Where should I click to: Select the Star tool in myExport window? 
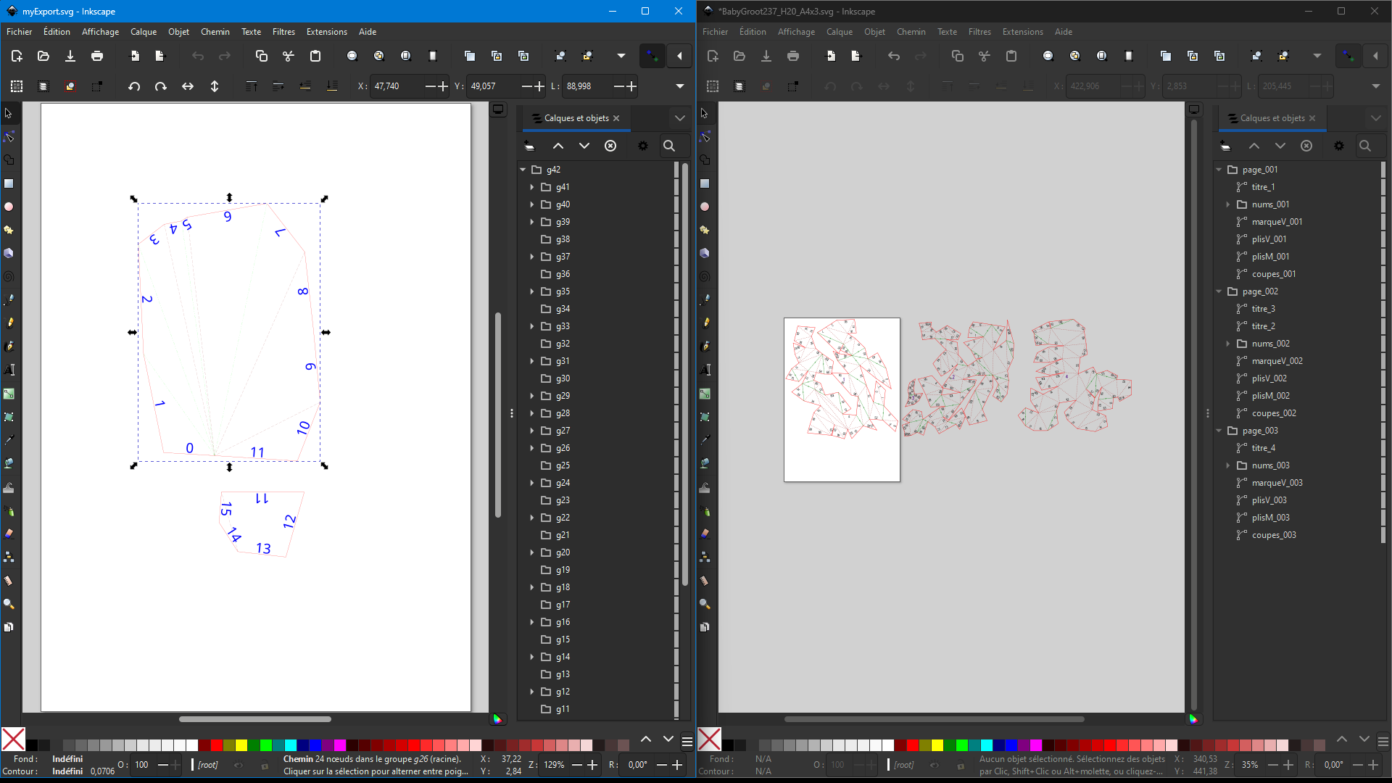(9, 230)
